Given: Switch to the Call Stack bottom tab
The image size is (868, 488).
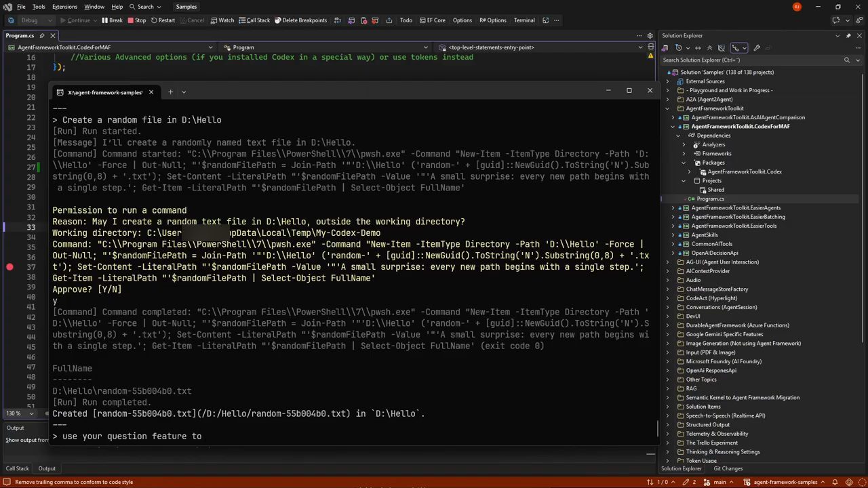Looking at the screenshot, I should pos(18,468).
